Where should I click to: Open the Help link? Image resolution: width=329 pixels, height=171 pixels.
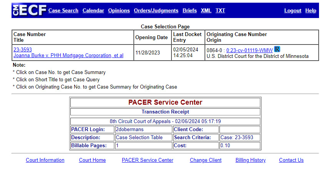[311, 11]
